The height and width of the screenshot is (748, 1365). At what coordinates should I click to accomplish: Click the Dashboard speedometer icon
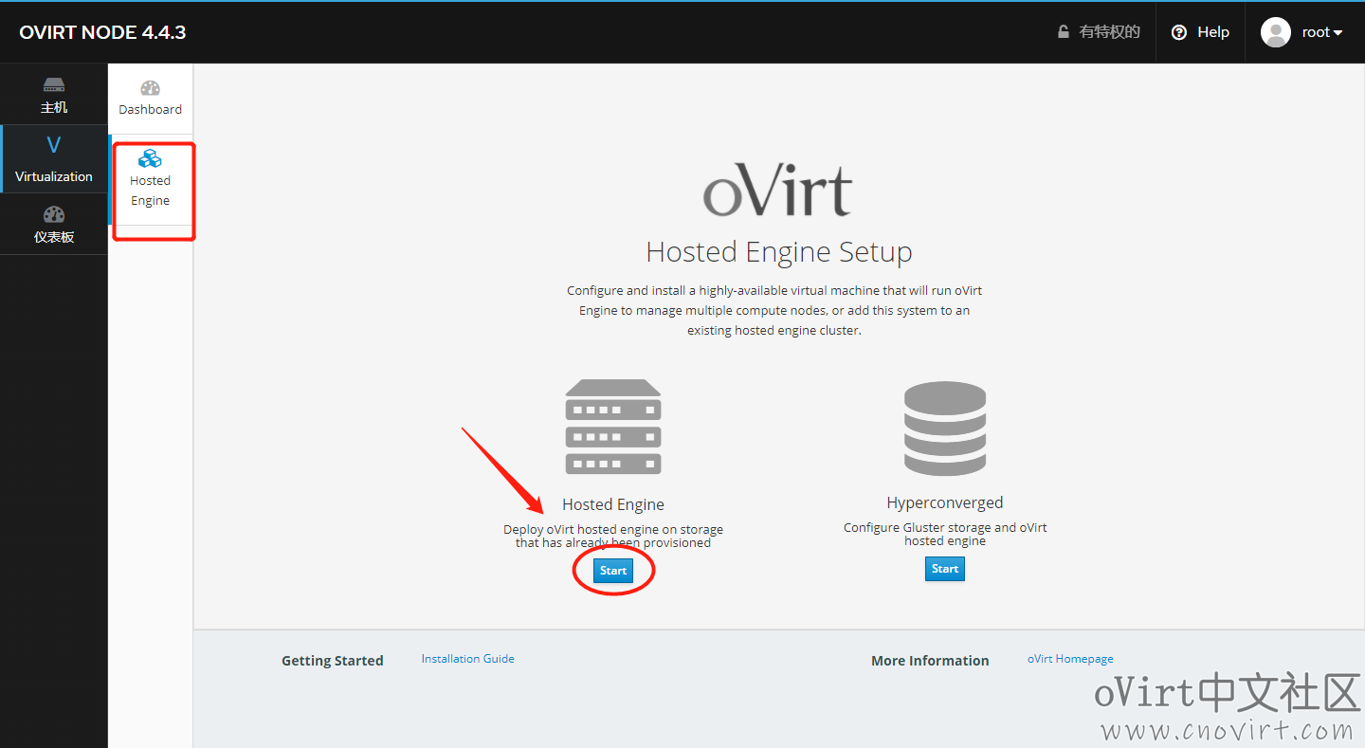coord(150,88)
